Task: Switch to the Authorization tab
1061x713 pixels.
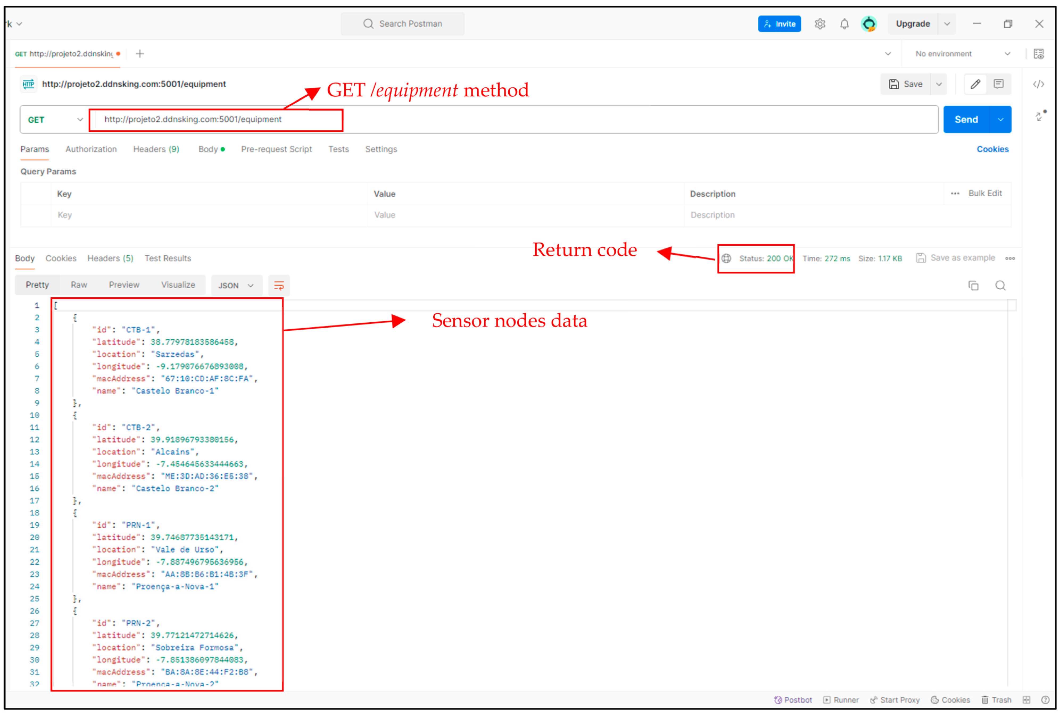Action: [91, 149]
